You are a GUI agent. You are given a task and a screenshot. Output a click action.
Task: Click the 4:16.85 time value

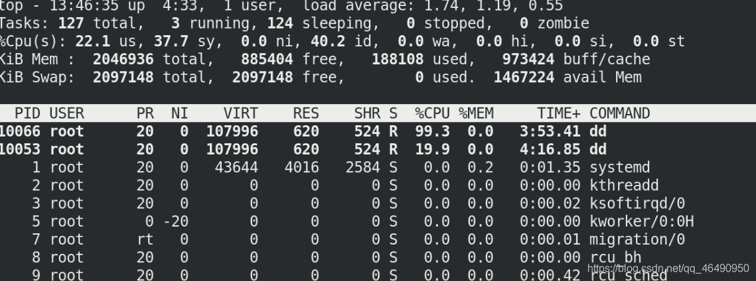point(550,150)
